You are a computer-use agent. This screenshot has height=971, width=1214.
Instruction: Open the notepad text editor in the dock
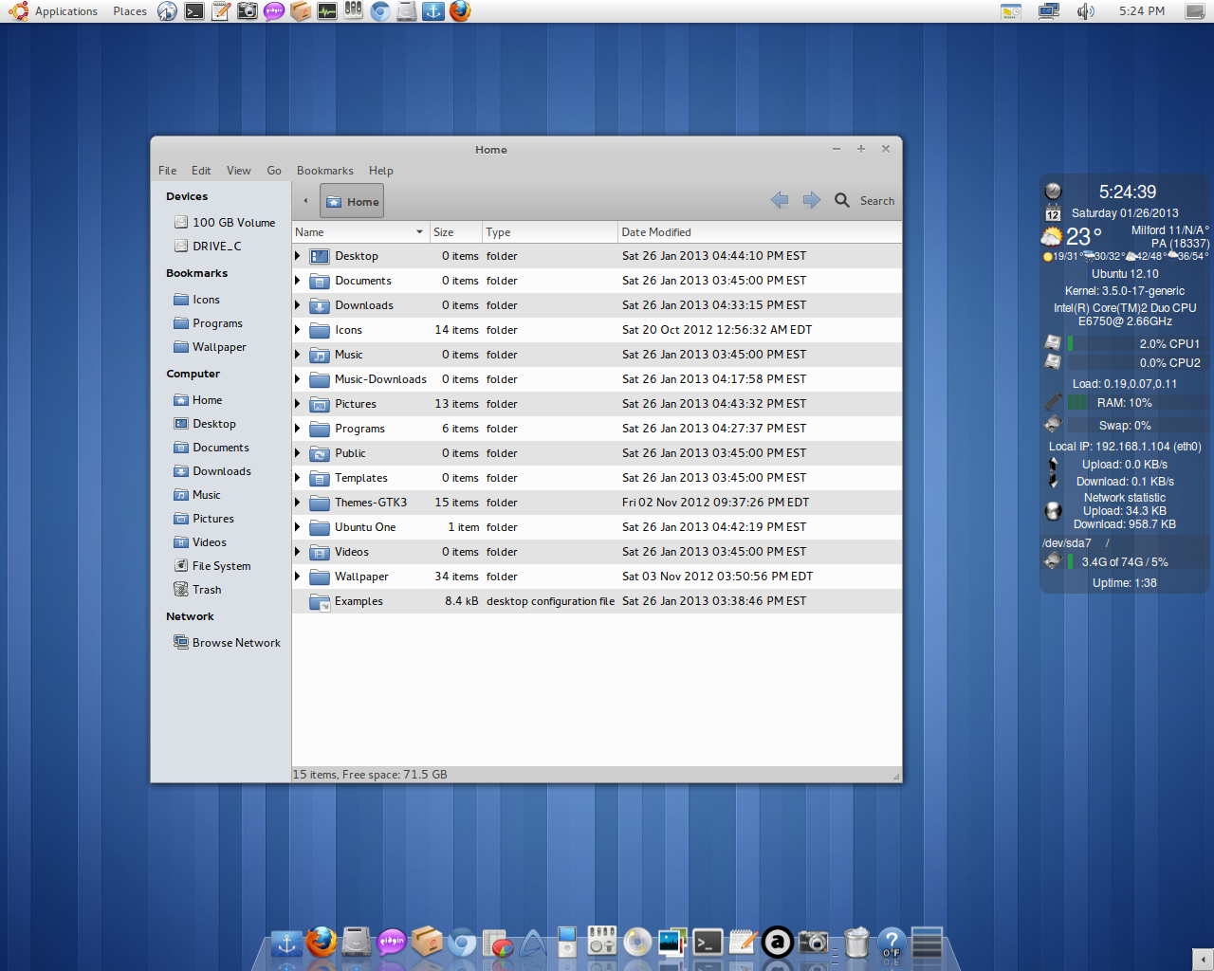(743, 942)
